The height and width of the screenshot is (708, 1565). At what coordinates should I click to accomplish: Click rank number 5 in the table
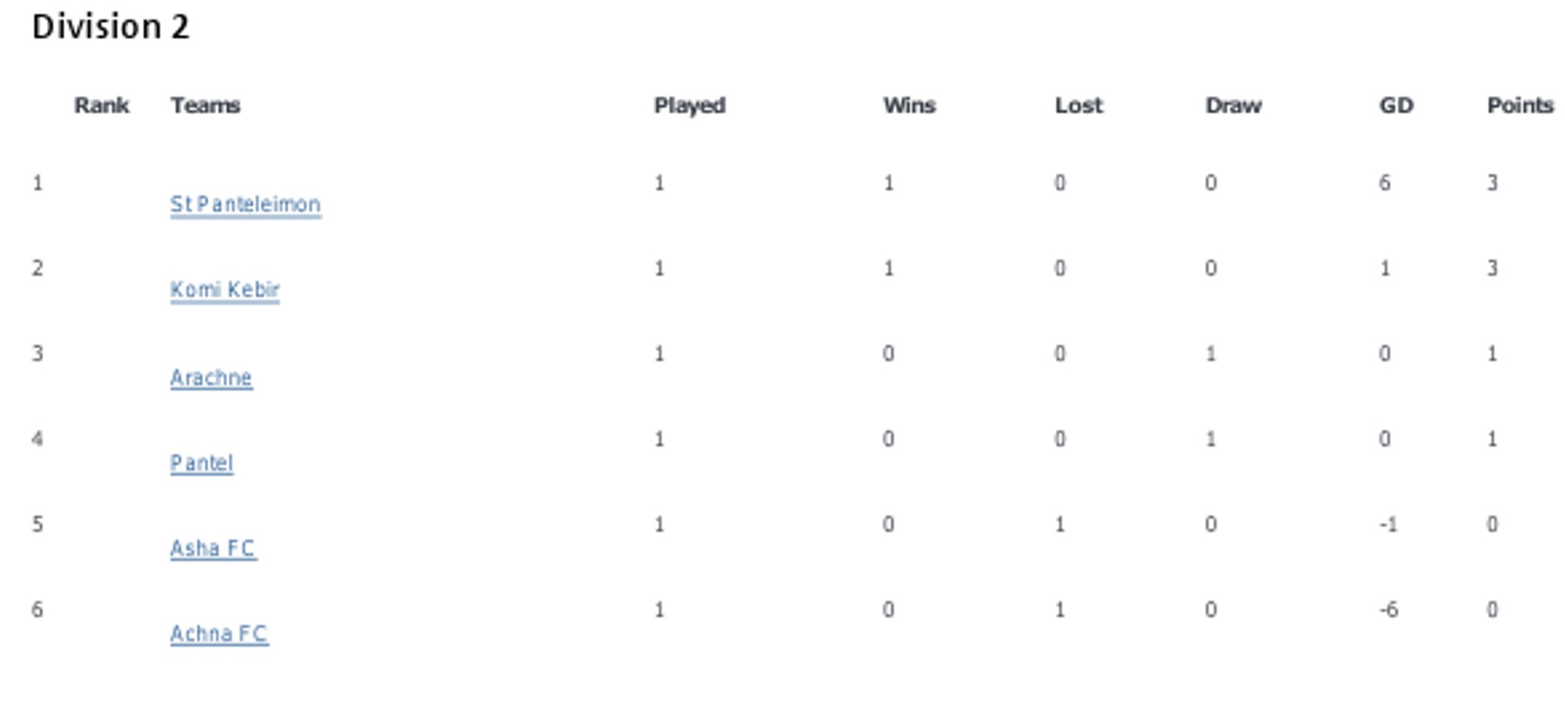click(x=37, y=524)
